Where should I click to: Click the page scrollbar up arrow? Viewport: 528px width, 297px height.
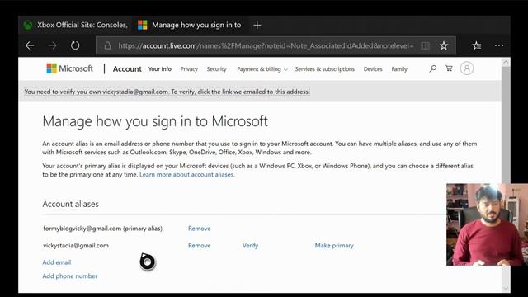coord(506,63)
